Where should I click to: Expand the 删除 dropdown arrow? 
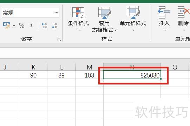(x=184, y=30)
